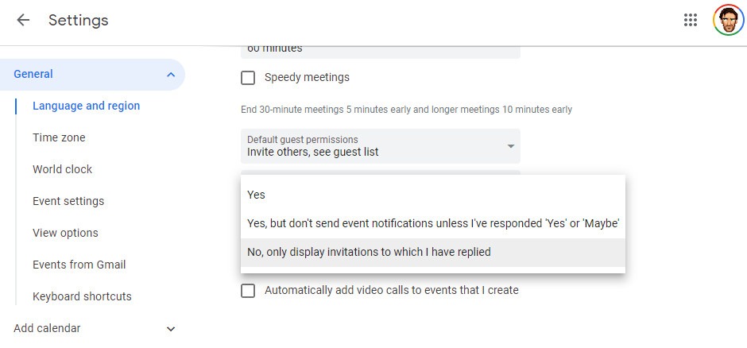
Task: Open the account profile avatar
Action: pyautogui.click(x=729, y=20)
